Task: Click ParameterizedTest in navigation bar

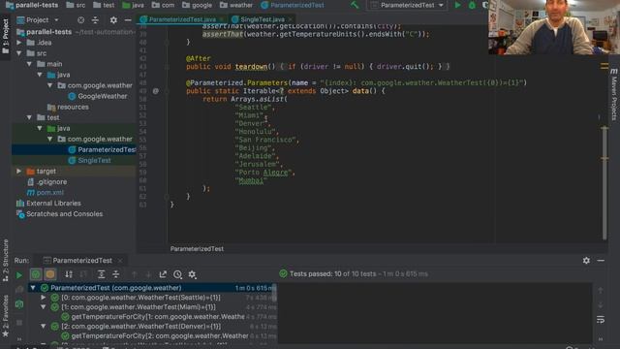Action: [293, 5]
